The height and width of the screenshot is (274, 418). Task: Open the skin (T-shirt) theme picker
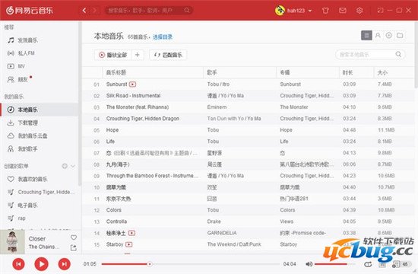click(x=325, y=11)
